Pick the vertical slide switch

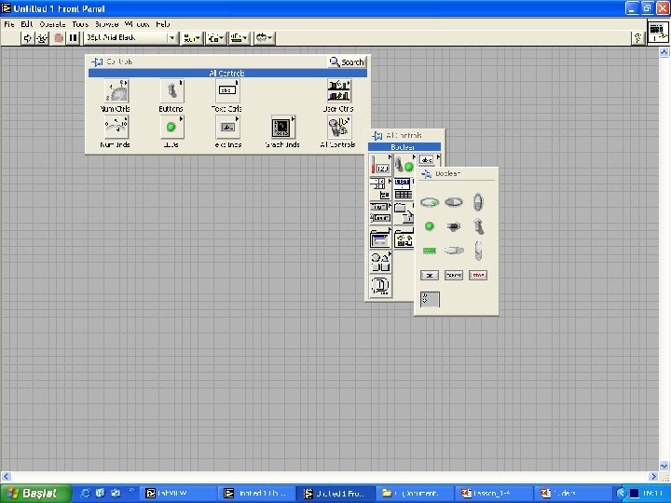point(478,251)
